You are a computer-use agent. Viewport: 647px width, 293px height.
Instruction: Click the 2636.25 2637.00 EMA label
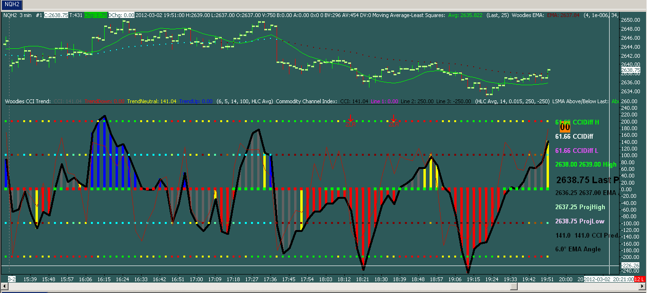click(587, 193)
